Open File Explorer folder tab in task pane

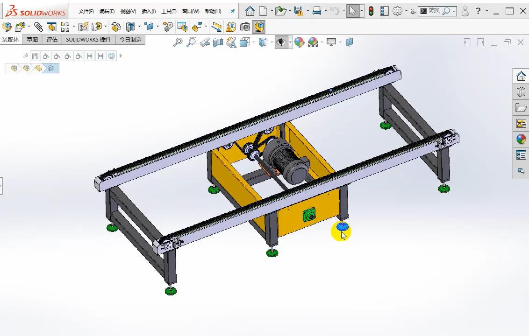coord(521,107)
